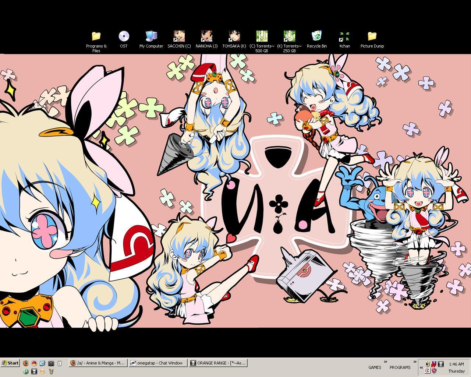Expand hidden system tray icons
471x377 pixels.
421,367
